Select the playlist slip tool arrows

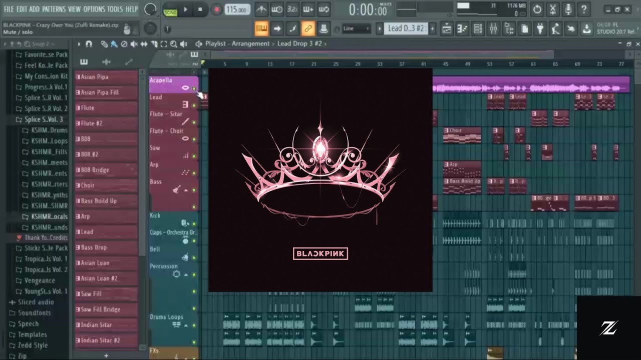coord(144,44)
